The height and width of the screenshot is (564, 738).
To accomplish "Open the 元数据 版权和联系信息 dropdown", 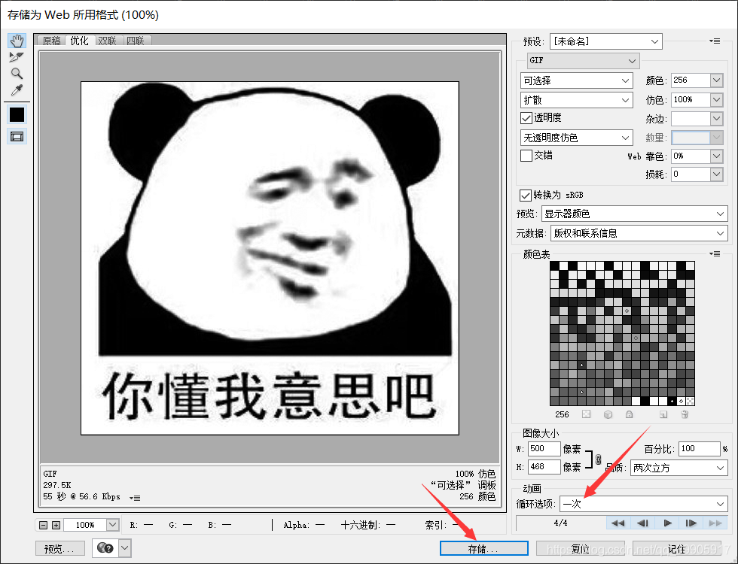I will [639, 233].
